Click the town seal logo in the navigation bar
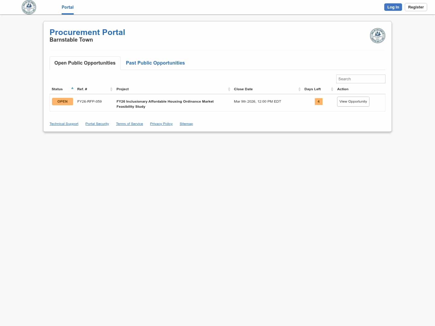This screenshot has width=435, height=326. click(x=29, y=7)
